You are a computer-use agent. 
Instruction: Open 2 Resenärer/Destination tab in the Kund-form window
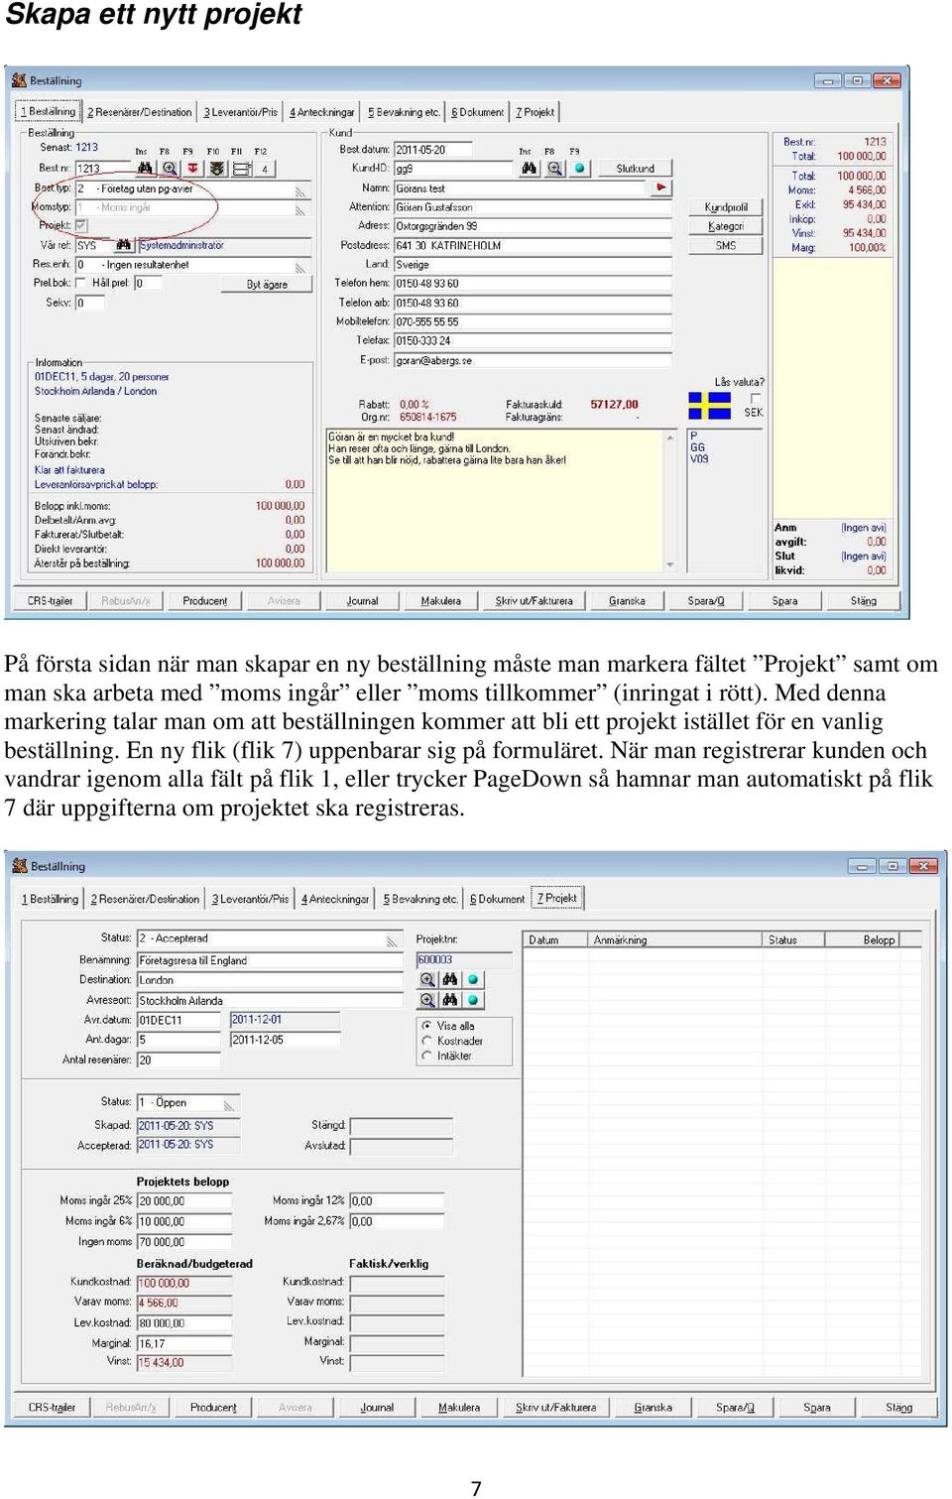(x=140, y=112)
